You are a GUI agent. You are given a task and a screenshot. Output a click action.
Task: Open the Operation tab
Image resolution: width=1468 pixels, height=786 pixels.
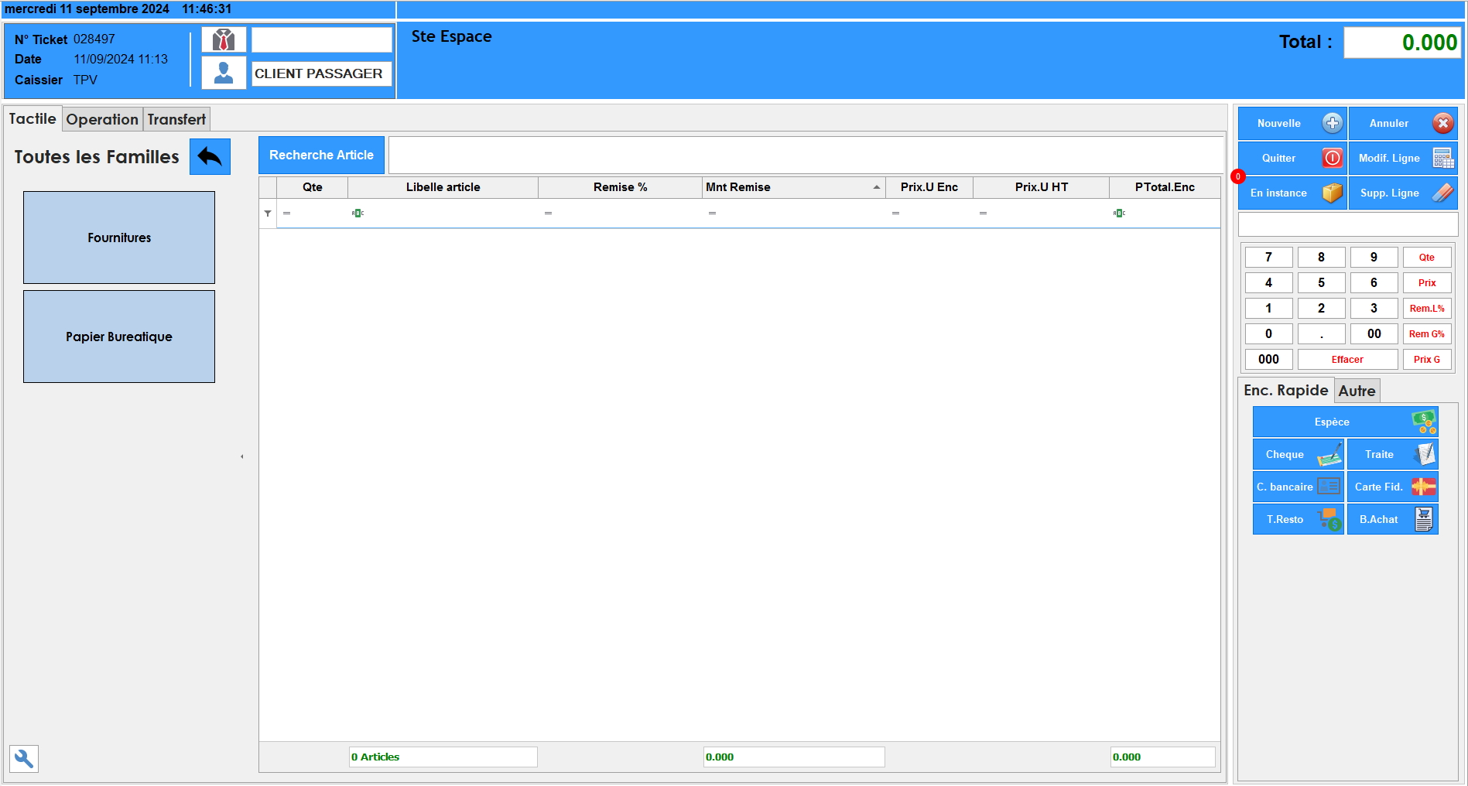tap(102, 119)
